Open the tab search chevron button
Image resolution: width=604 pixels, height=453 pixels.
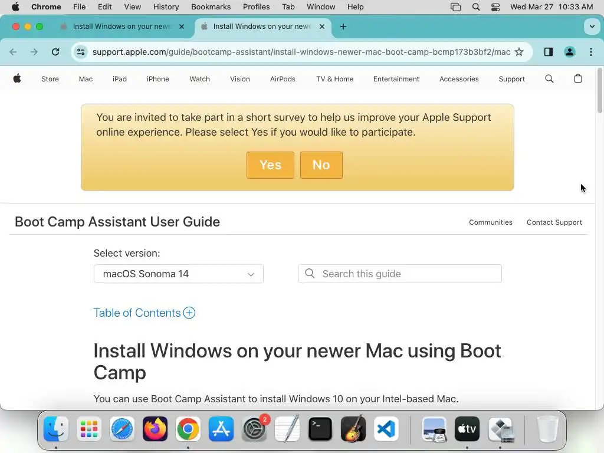pyautogui.click(x=592, y=27)
